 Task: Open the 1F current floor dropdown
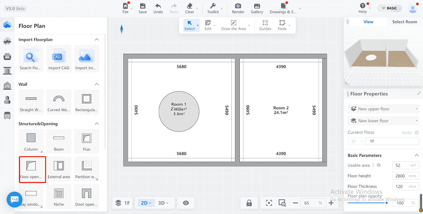coord(357,141)
